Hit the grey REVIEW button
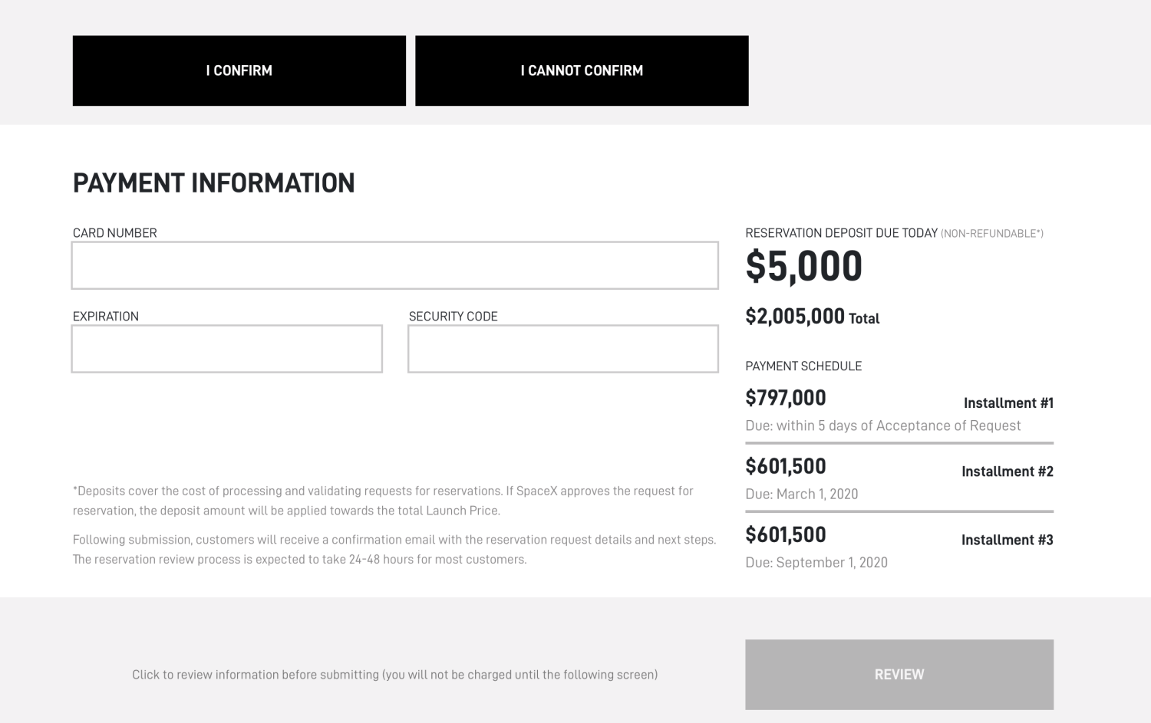1151x723 pixels. tap(899, 675)
